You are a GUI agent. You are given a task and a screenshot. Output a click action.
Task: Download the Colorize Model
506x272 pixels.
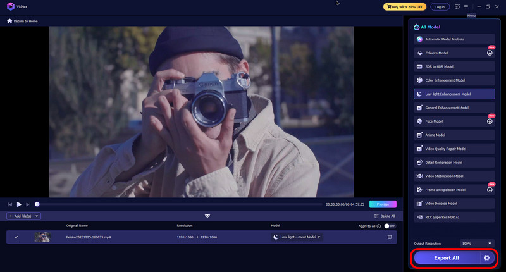click(490, 53)
